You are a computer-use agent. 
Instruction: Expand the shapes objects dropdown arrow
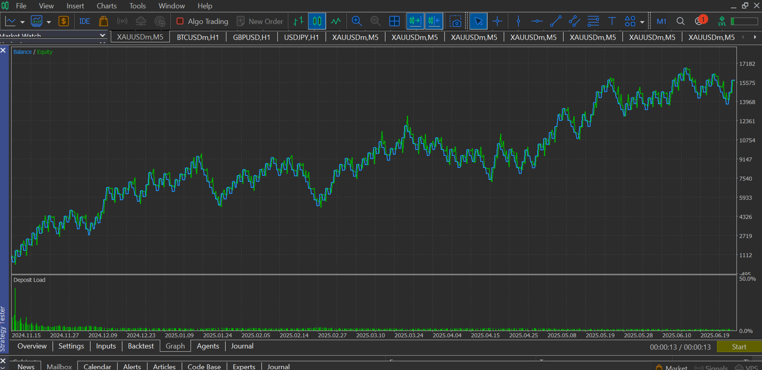tap(642, 22)
